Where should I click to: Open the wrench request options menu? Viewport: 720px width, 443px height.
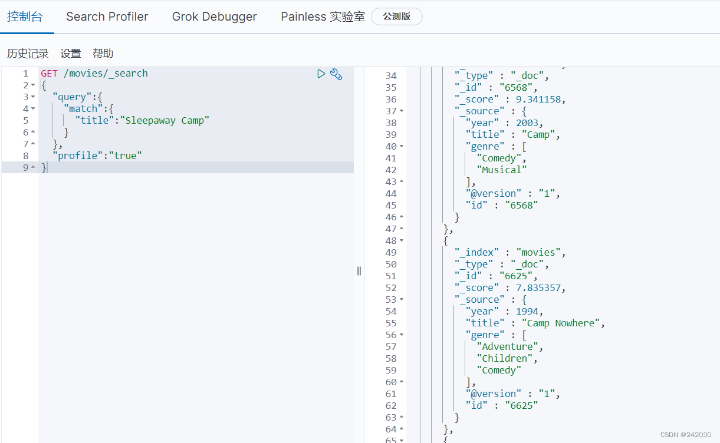coord(336,74)
